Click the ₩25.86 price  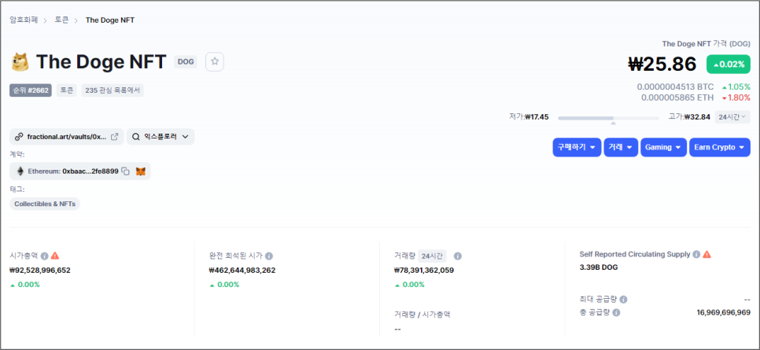pyautogui.click(x=662, y=64)
